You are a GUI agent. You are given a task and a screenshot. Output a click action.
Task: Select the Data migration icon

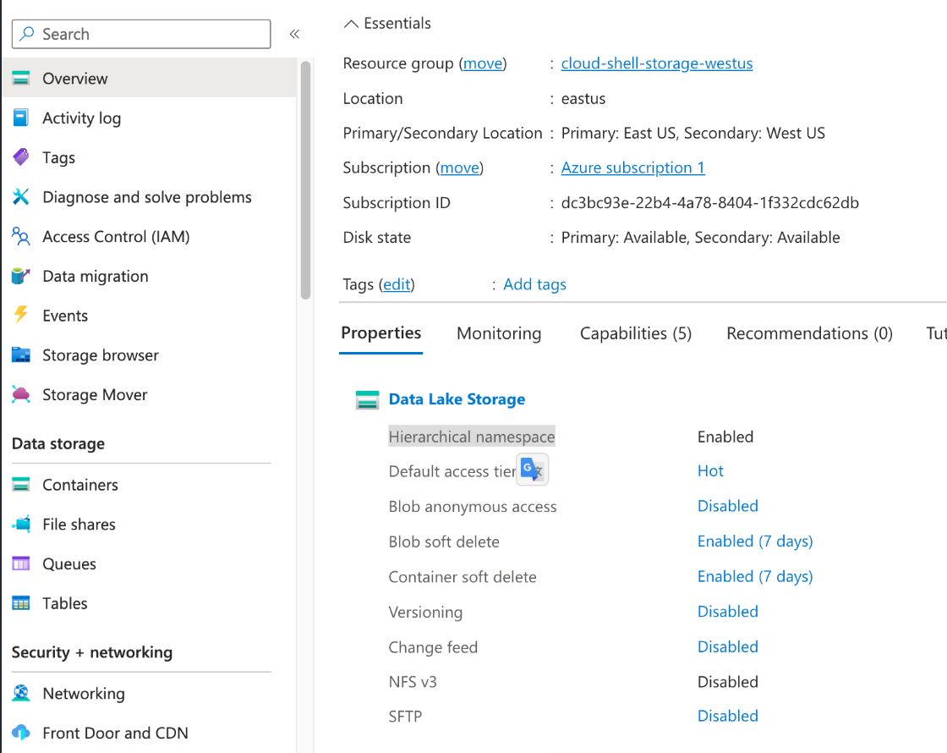[x=21, y=276]
